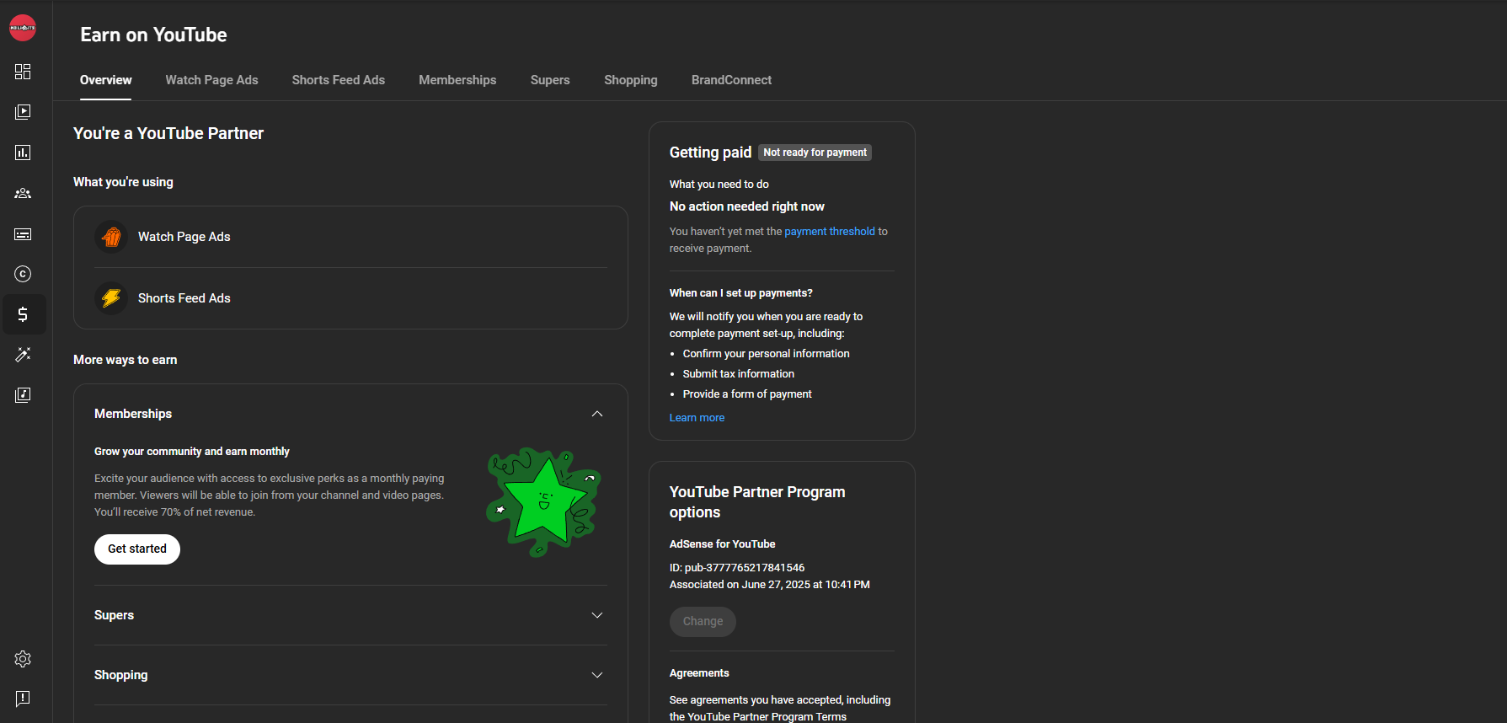The image size is (1507, 723).
Task: Click the Shorts Feed Ads row label
Action: 184,298
